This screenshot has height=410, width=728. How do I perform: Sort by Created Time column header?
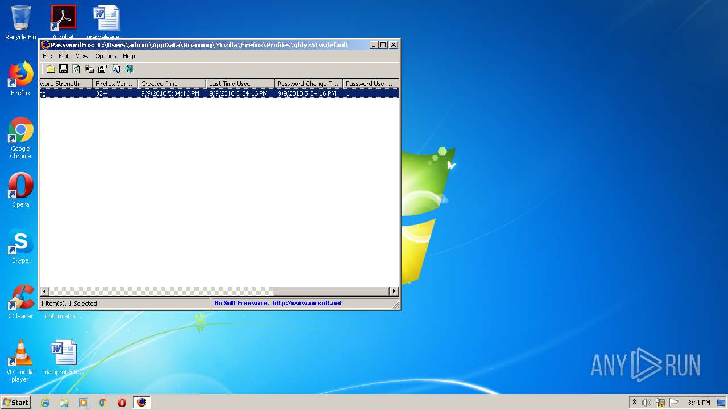[172, 83]
